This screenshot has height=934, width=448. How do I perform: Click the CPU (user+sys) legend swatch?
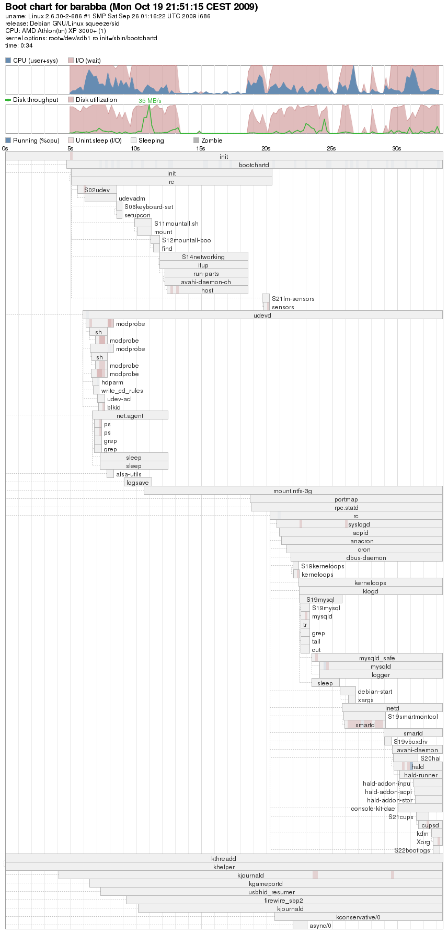[x=8, y=61]
